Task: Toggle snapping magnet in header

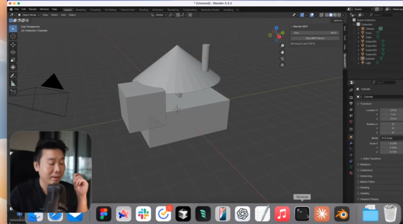Action: click(178, 15)
